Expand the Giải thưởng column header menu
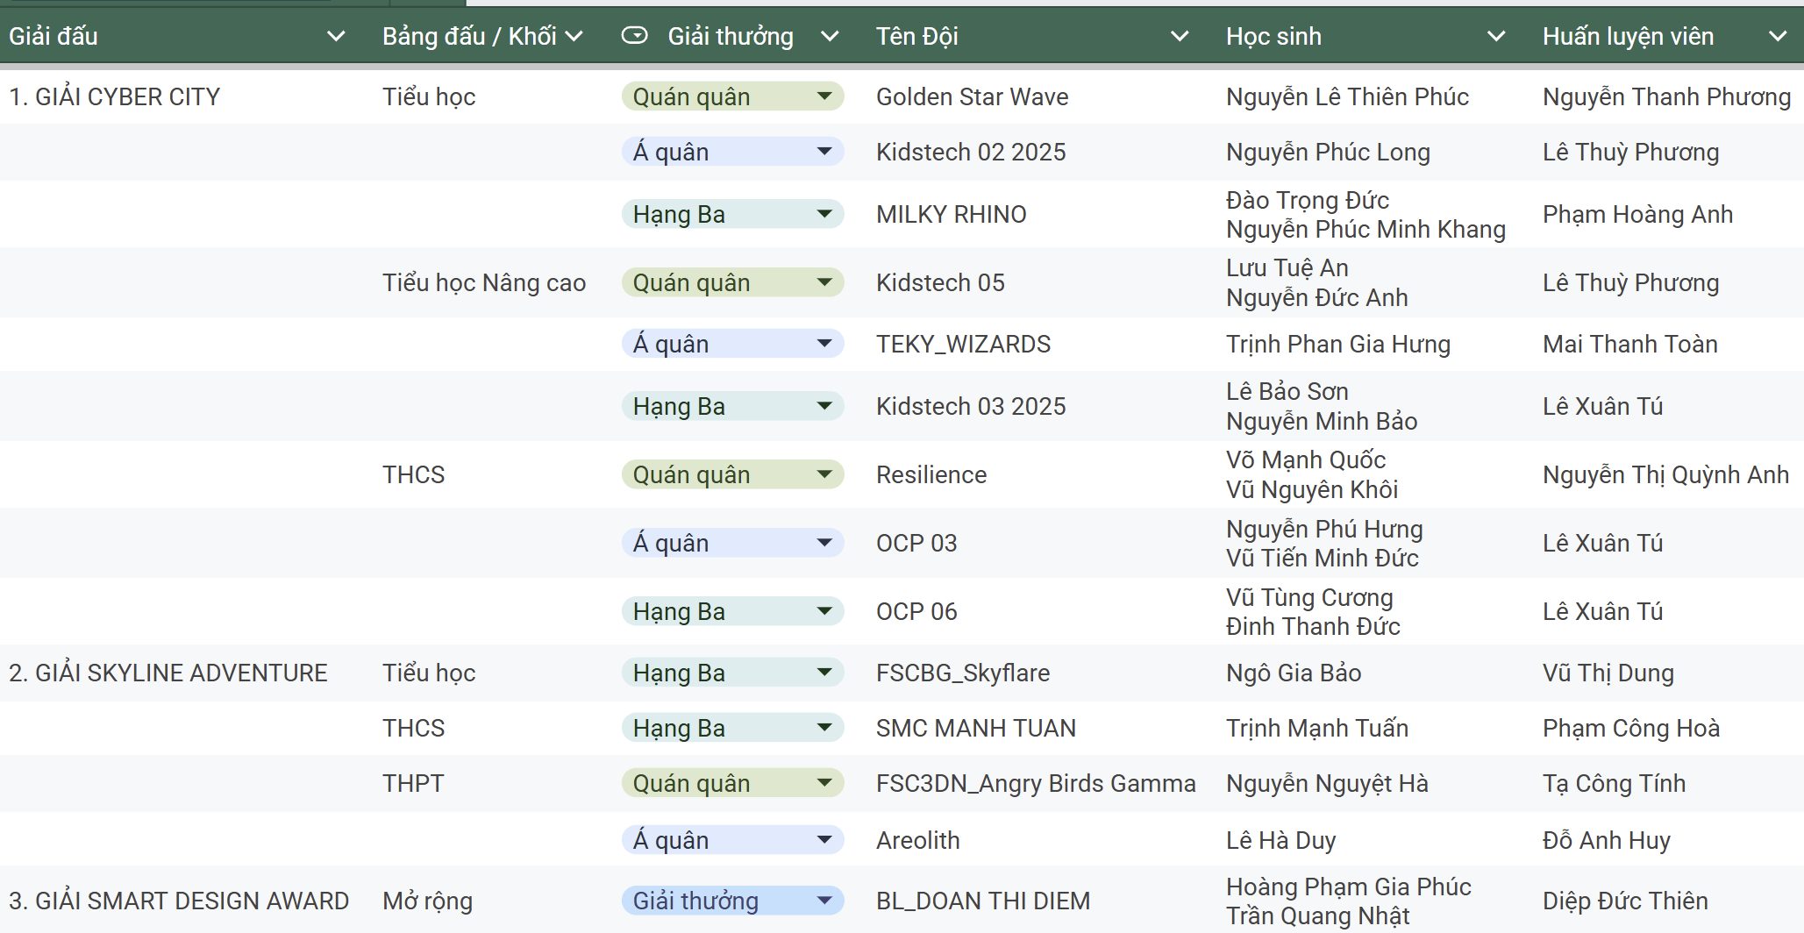 tap(830, 37)
